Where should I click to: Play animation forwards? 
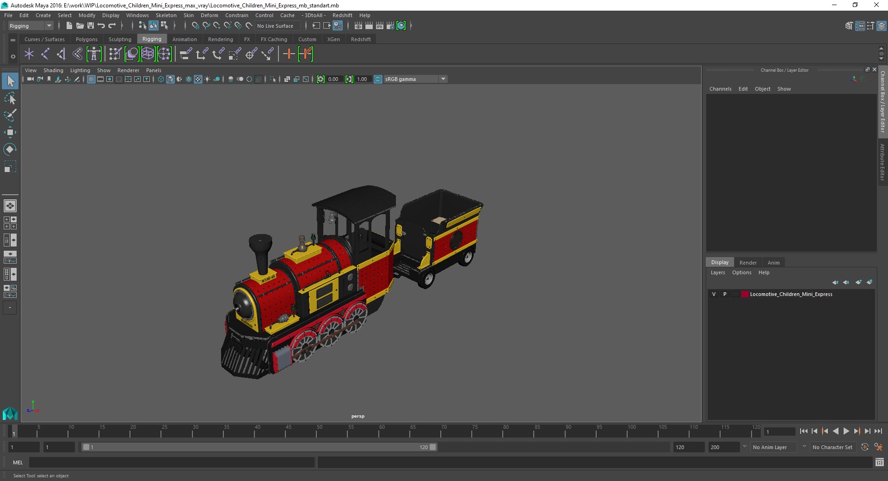point(846,431)
